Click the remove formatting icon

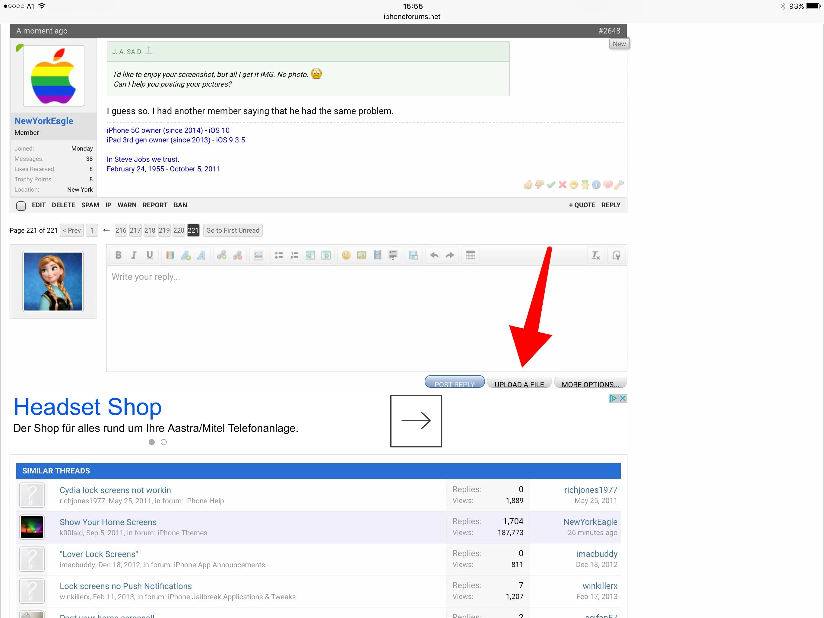pyautogui.click(x=595, y=255)
